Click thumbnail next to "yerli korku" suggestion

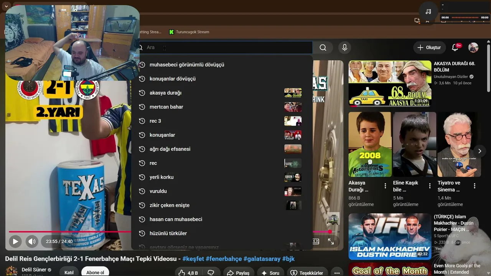[x=293, y=177]
